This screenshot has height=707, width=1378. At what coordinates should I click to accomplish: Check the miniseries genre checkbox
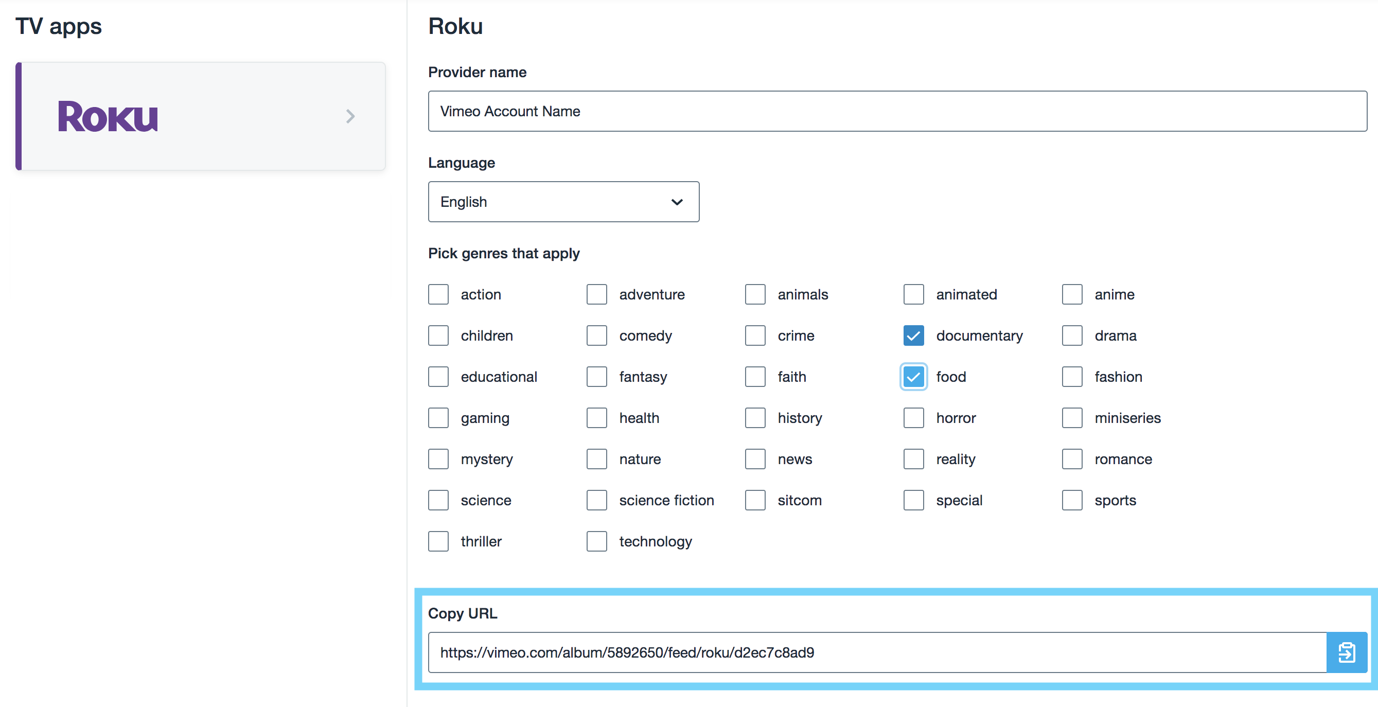point(1072,418)
